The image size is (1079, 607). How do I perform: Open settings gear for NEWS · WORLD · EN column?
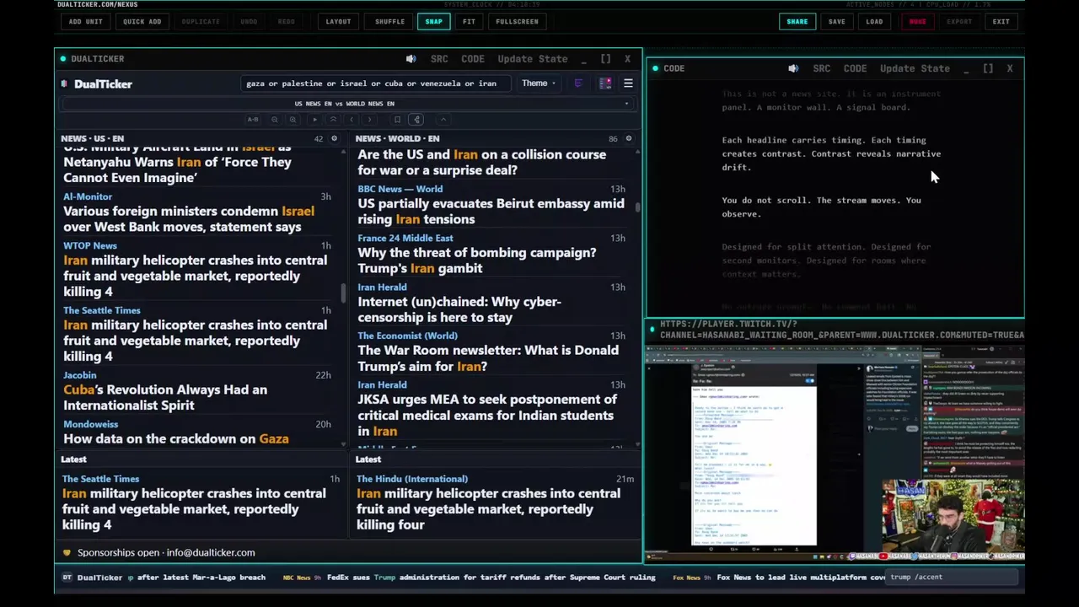click(628, 138)
